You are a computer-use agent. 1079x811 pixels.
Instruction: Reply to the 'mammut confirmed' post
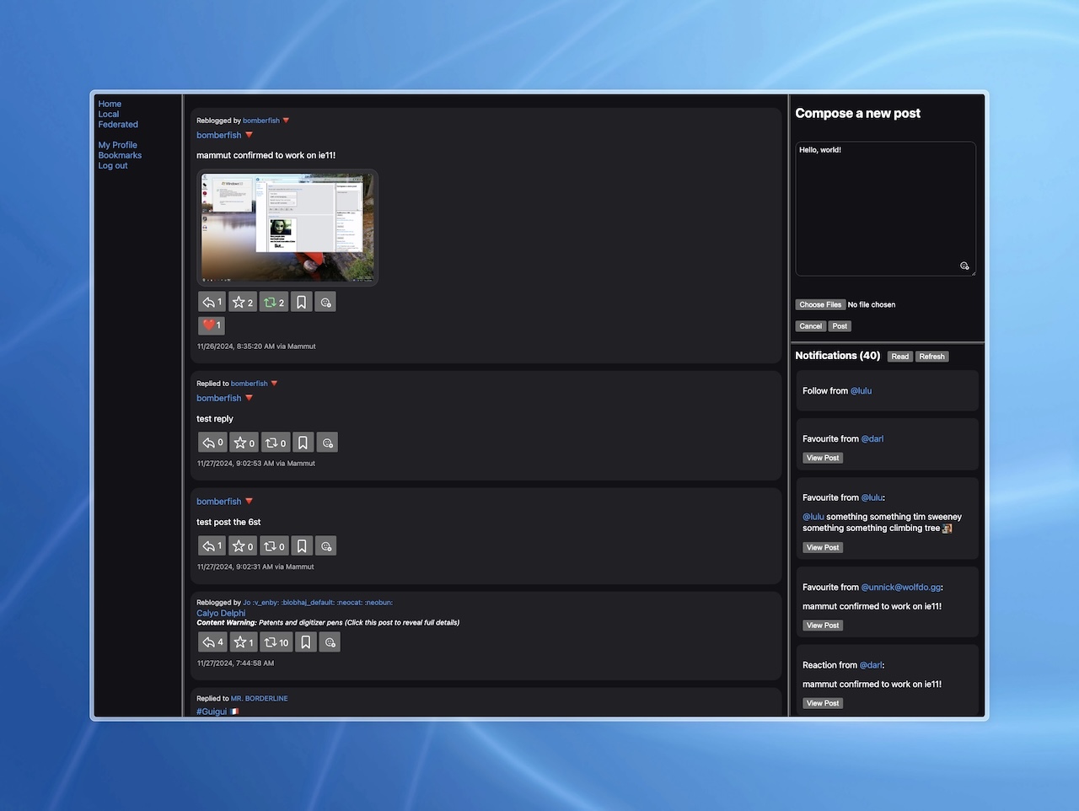(x=212, y=302)
